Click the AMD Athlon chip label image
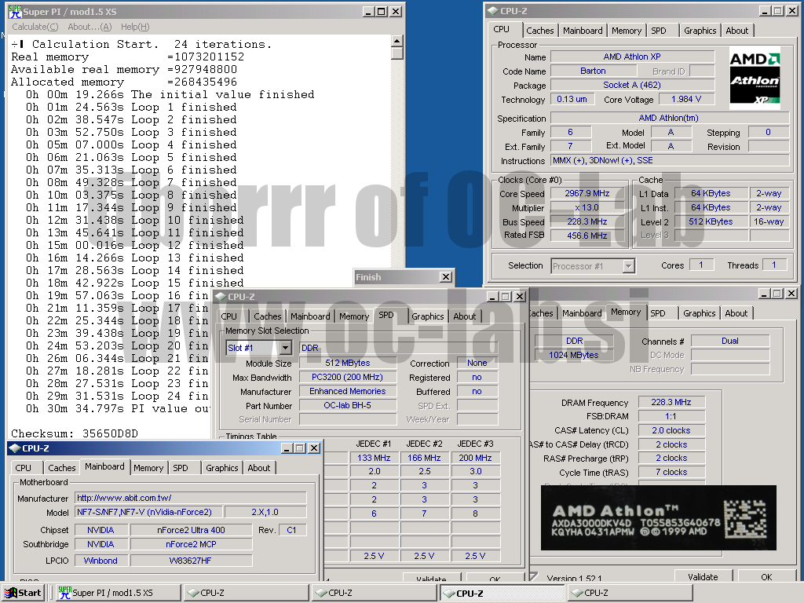The height and width of the screenshot is (603, 804). pos(659,518)
